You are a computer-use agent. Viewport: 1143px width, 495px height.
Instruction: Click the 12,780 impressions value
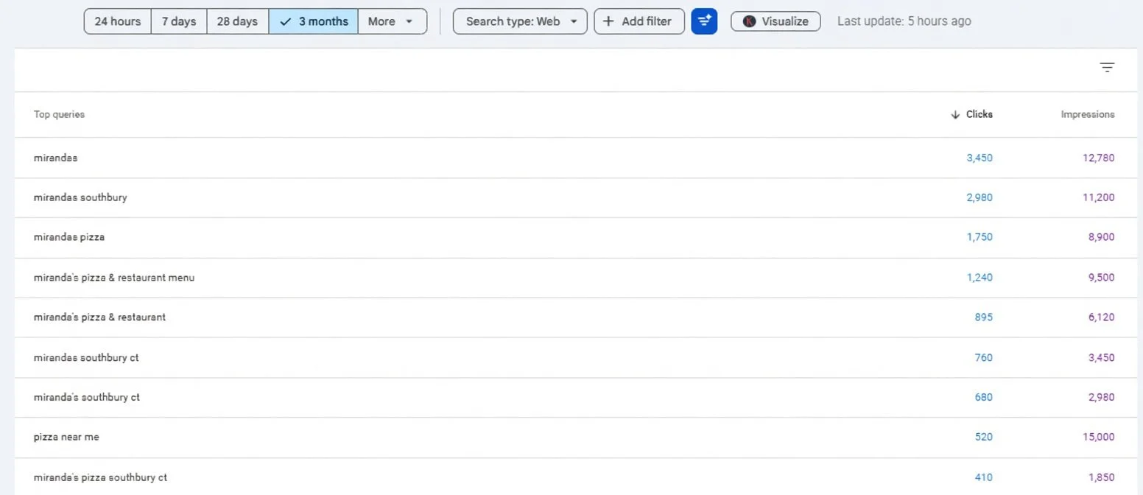tap(1098, 158)
